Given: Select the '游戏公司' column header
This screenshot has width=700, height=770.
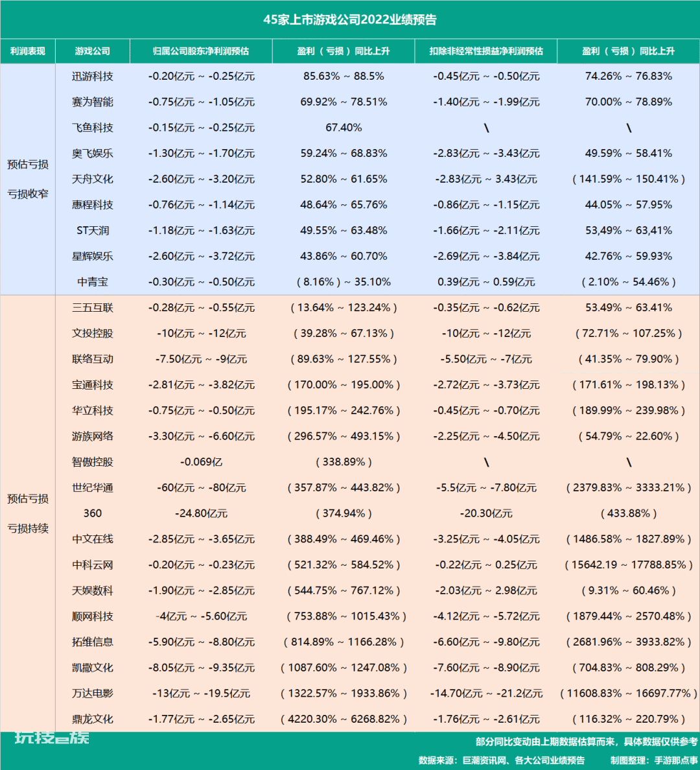Looking at the screenshot, I should coord(92,51).
